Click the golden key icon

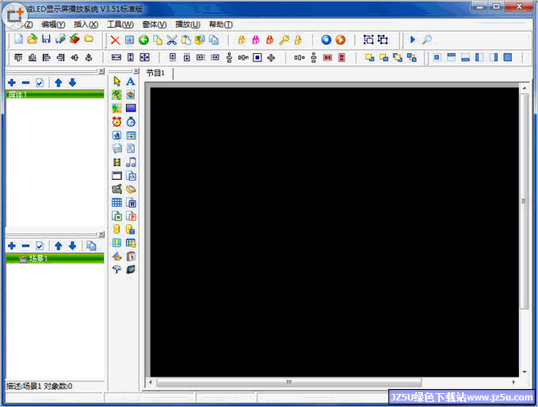tap(284, 40)
